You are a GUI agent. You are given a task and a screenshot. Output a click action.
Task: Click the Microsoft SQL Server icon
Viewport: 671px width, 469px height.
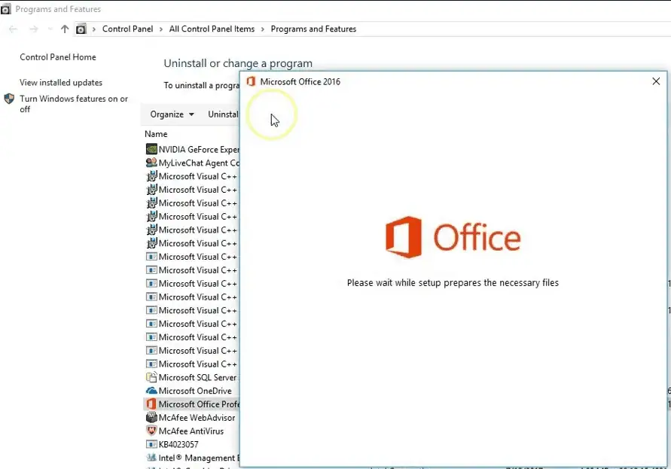click(x=151, y=377)
